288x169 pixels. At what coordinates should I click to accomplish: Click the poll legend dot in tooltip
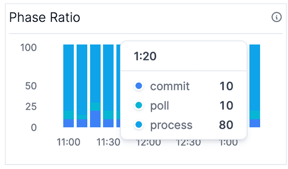pos(139,105)
